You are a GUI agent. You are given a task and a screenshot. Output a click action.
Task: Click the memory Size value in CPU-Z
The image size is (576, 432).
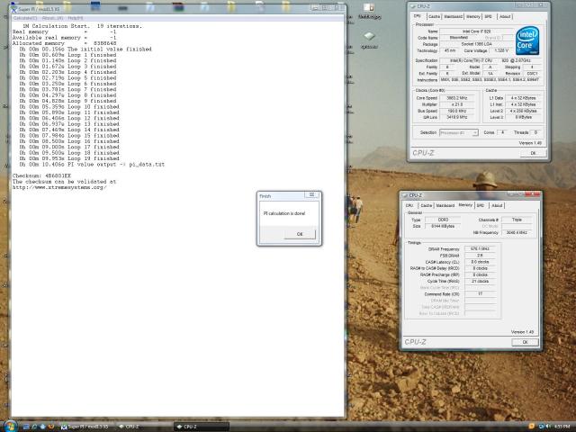coord(443,226)
